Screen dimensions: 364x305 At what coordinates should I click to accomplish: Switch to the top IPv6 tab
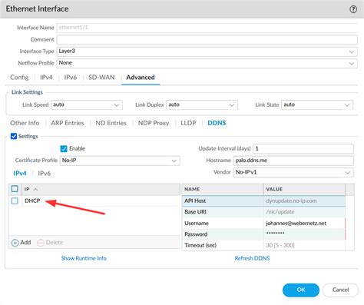[71, 78]
